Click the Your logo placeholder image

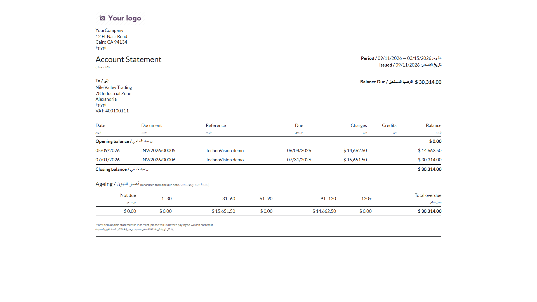pos(120,18)
